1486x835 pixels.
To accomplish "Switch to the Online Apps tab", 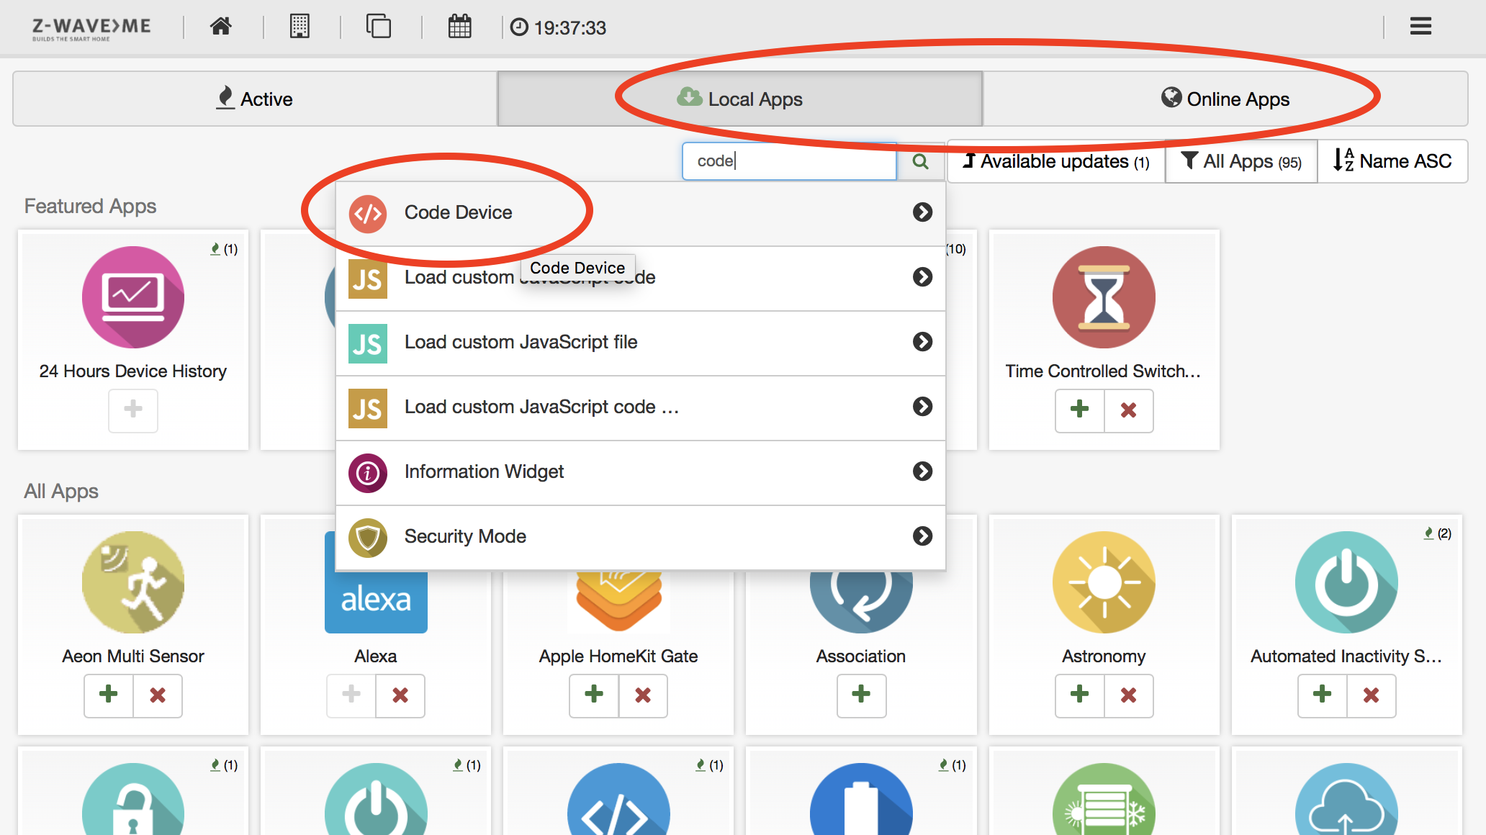I will coord(1225,99).
